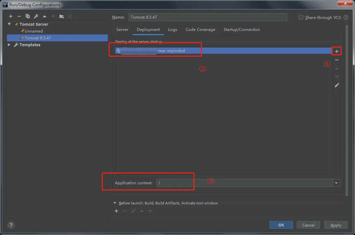Image resolution: width=355 pixels, height=235 pixels.
Task: Select the Templates tree item
Action: (30, 45)
